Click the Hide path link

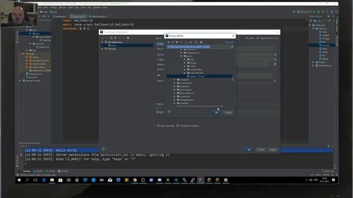(229, 42)
